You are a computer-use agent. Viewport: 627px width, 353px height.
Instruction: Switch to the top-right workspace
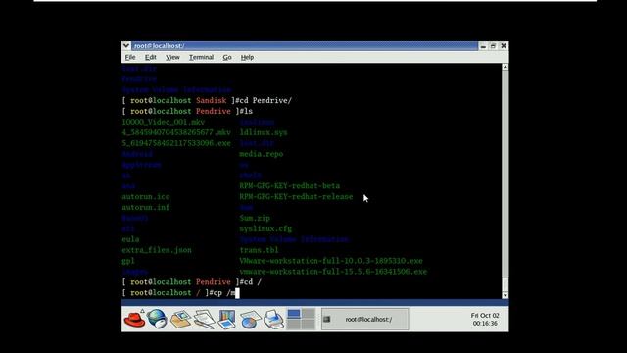click(x=309, y=314)
